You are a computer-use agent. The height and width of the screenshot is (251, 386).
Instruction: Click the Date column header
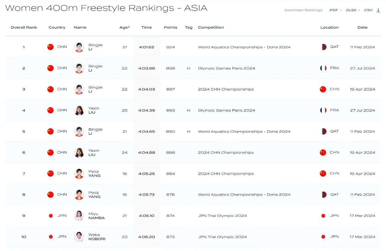(362, 27)
